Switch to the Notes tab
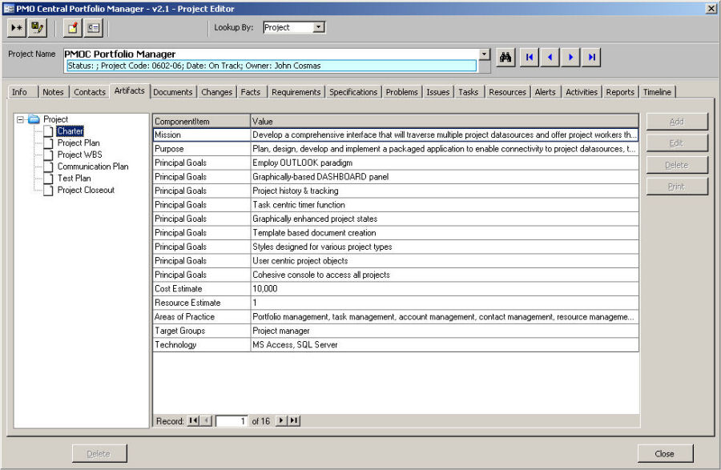The image size is (721, 470). coord(54,92)
